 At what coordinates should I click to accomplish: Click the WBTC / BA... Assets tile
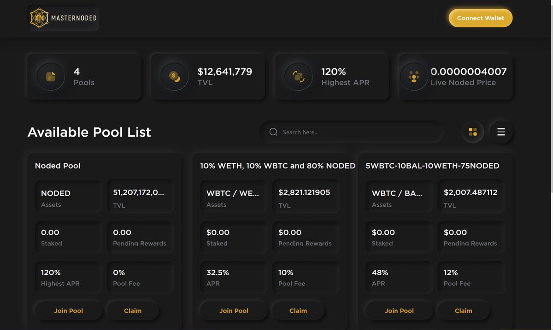click(x=400, y=197)
